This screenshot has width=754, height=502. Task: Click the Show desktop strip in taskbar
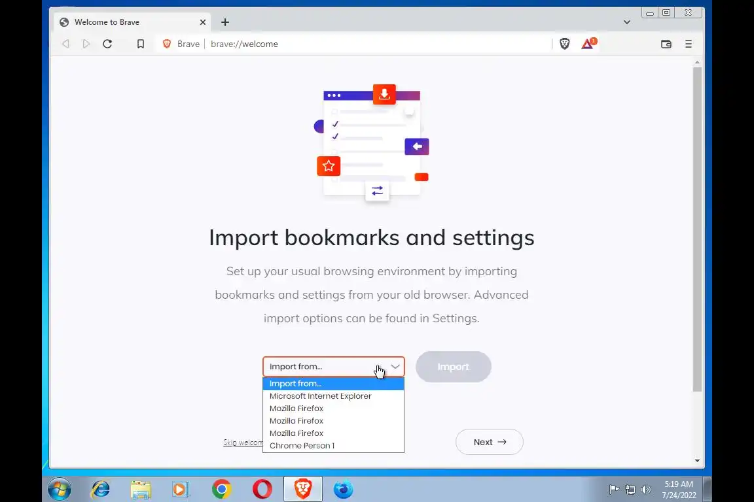coord(708,490)
